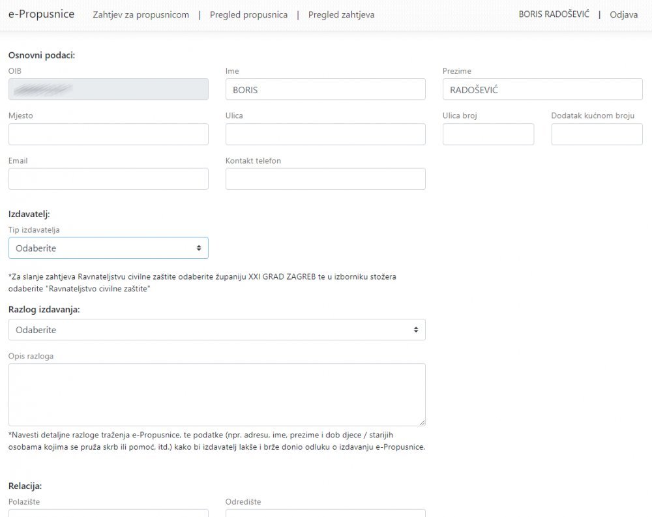This screenshot has width=652, height=517.
Task: Click Dodatak kućnom broju field
Action: tap(597, 134)
